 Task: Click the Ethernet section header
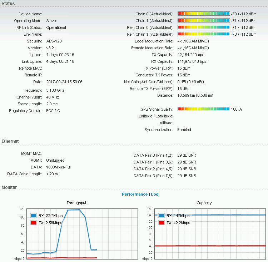point(10,141)
